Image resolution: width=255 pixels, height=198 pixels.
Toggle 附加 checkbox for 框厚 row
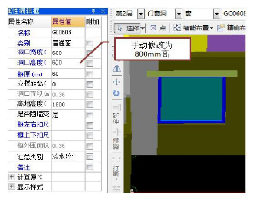tap(90, 74)
